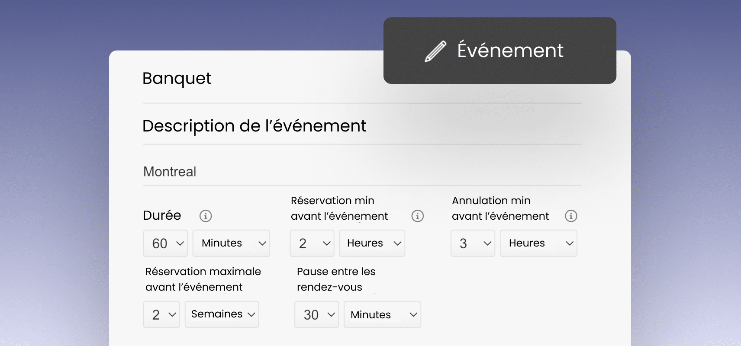Open the Durée value dropdown showing 60

pos(165,243)
